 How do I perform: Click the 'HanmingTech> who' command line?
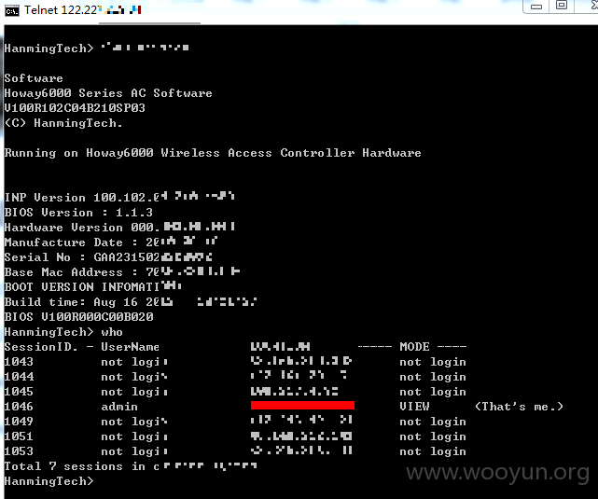coord(63,332)
